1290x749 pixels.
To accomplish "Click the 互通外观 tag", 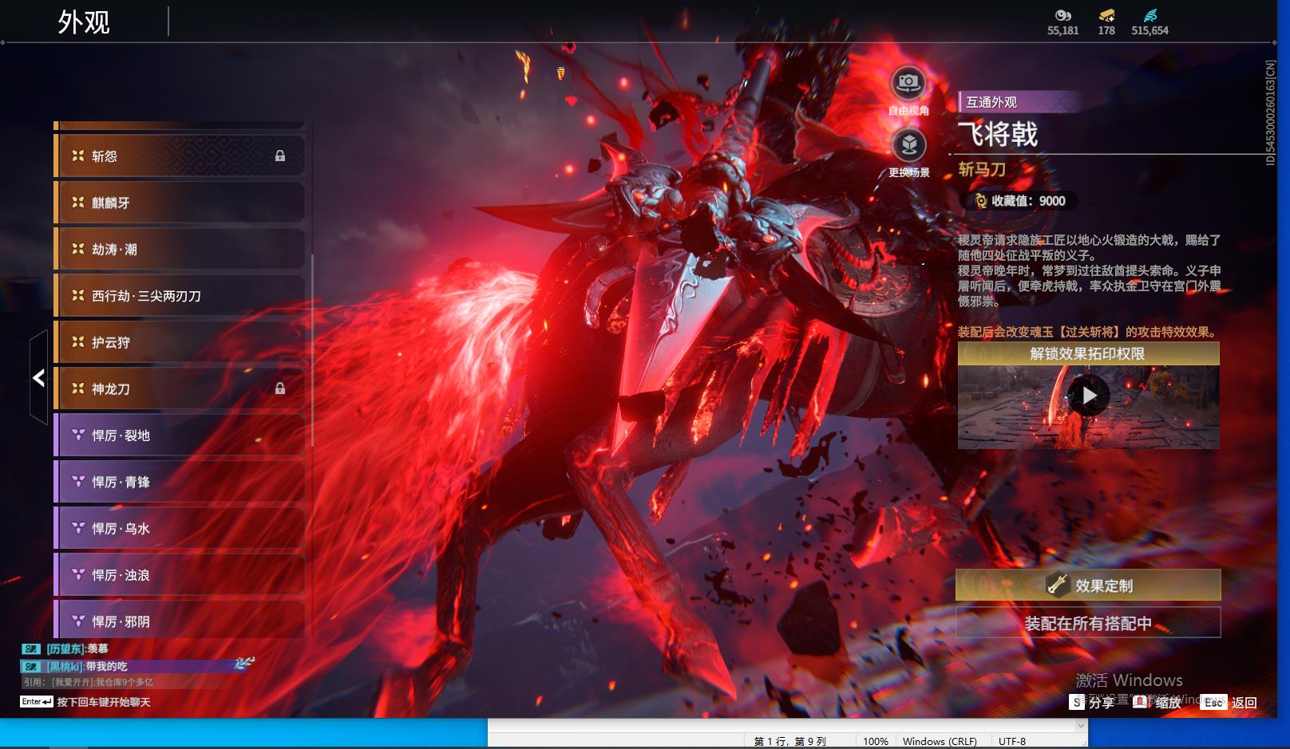I will tap(991, 102).
